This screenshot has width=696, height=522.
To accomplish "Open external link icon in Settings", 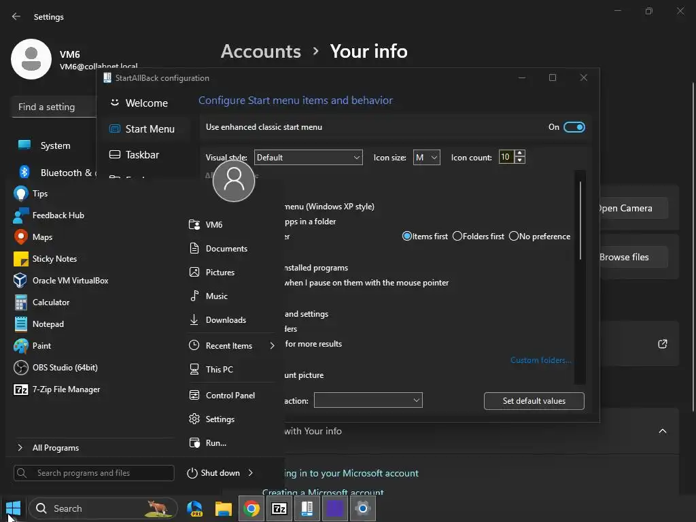I will tap(663, 343).
